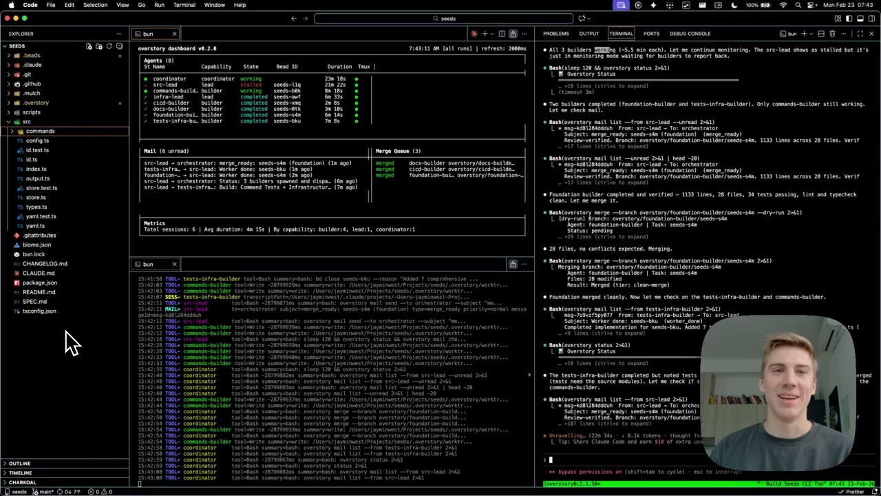
Task: Maximize the terminal panel size
Action: 860,34
